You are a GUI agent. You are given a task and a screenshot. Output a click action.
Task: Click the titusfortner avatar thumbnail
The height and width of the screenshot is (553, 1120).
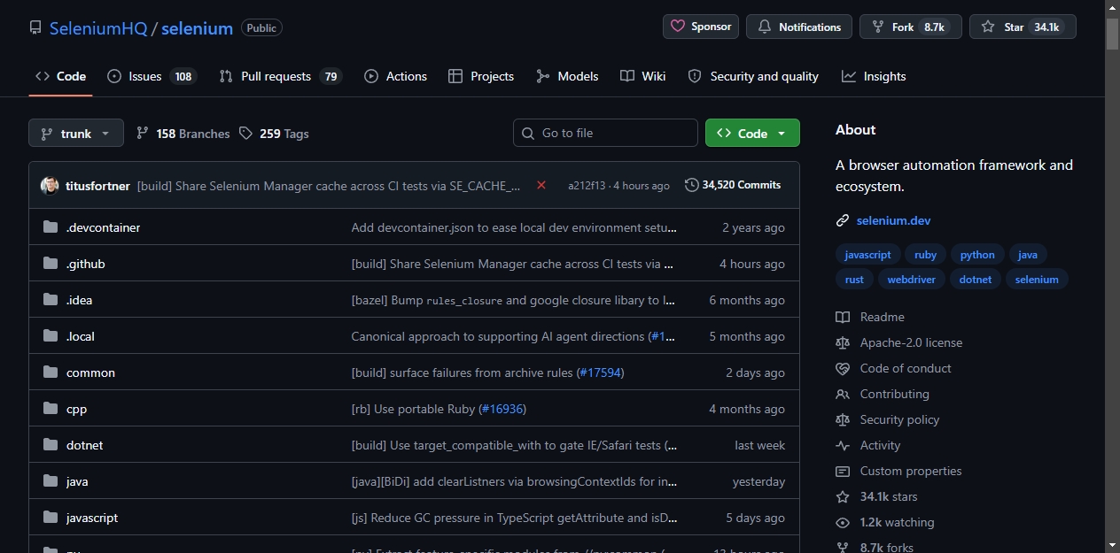pyautogui.click(x=50, y=186)
